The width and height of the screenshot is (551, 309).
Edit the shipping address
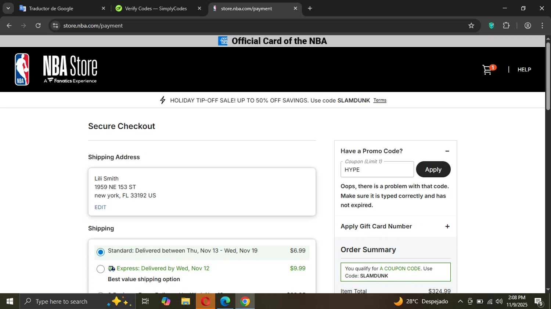point(100,207)
